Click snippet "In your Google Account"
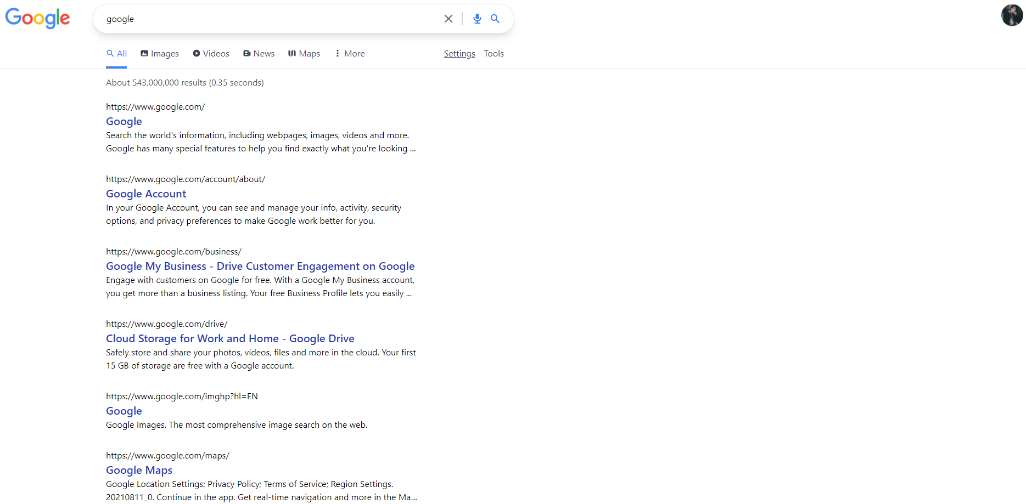Screen dimensions: 1026x504 click(254, 214)
